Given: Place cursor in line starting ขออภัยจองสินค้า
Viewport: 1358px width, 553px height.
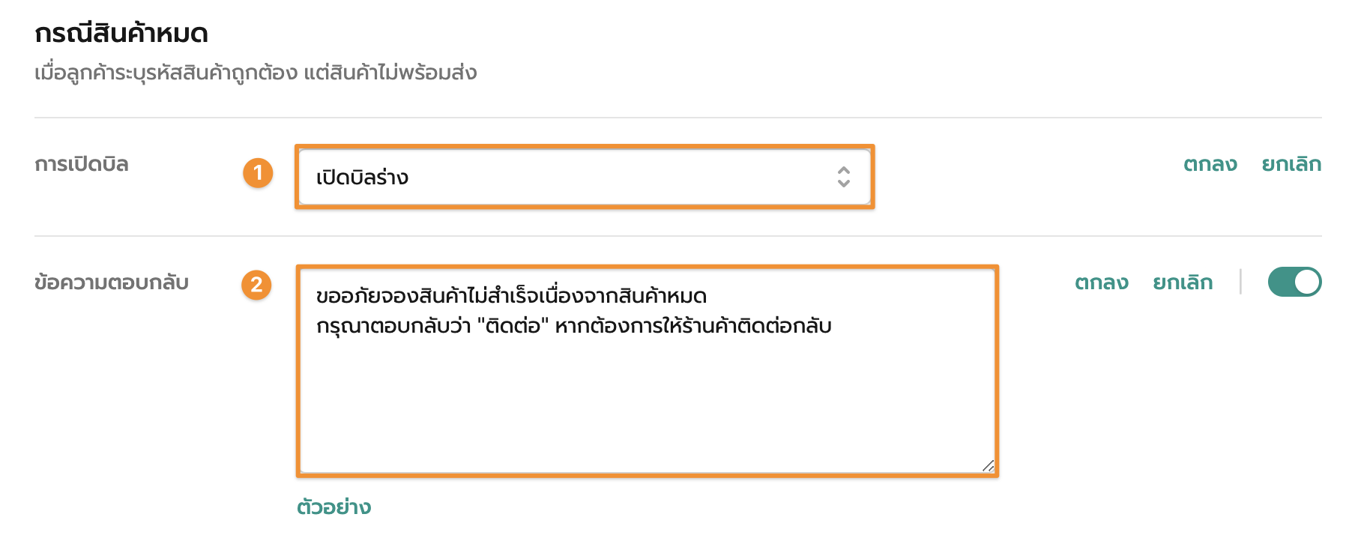Looking at the screenshot, I should (x=511, y=296).
